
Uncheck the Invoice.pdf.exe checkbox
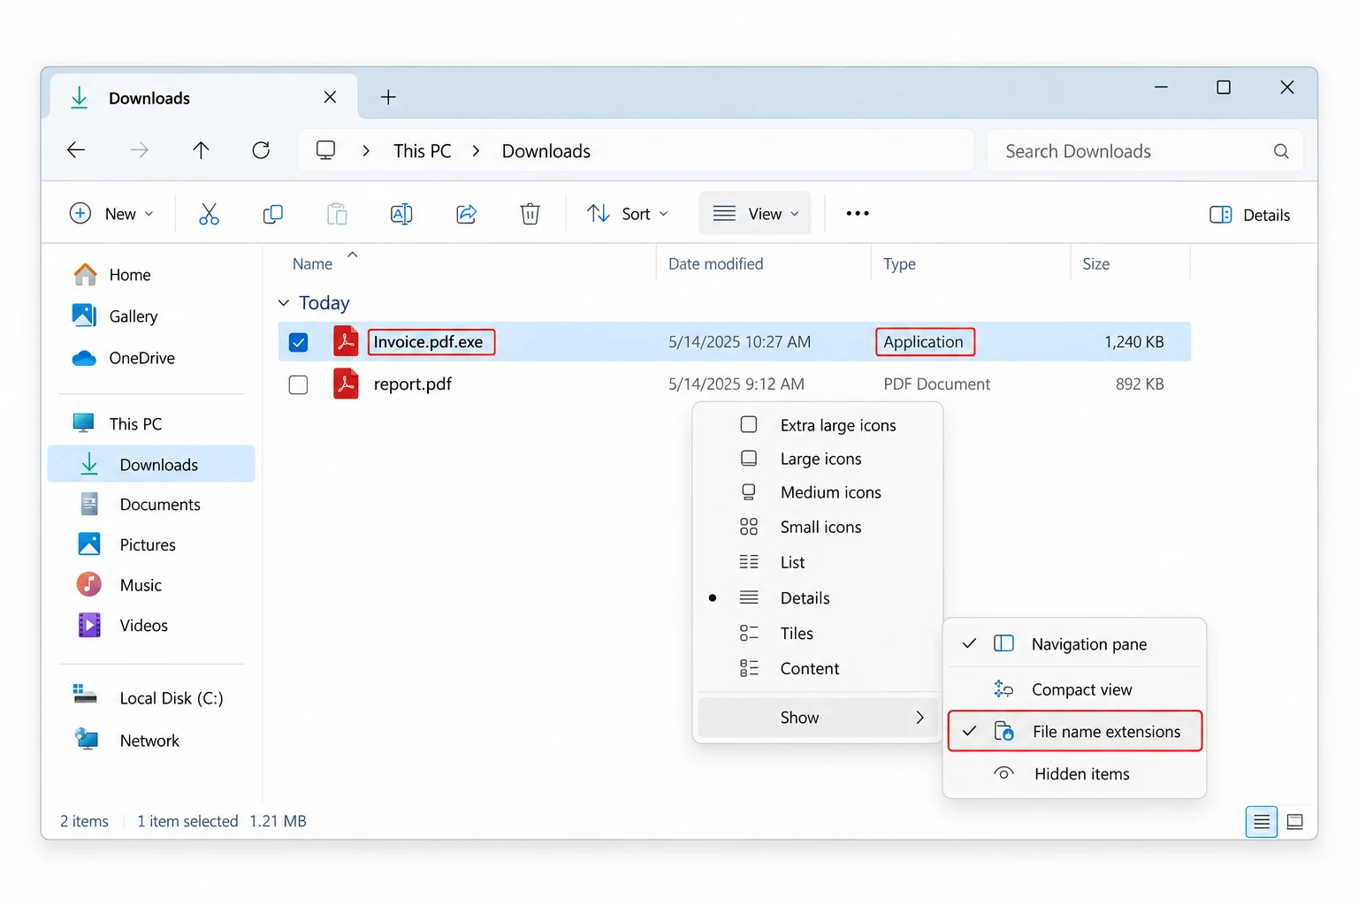[x=299, y=342]
